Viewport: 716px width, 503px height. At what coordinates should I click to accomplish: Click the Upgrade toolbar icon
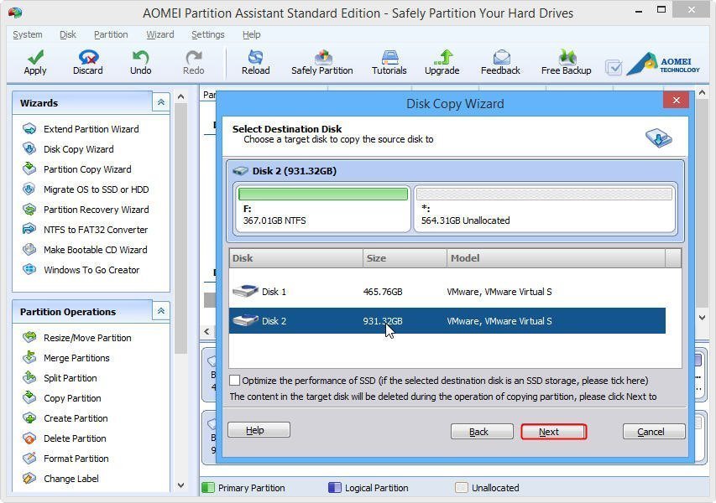[442, 63]
